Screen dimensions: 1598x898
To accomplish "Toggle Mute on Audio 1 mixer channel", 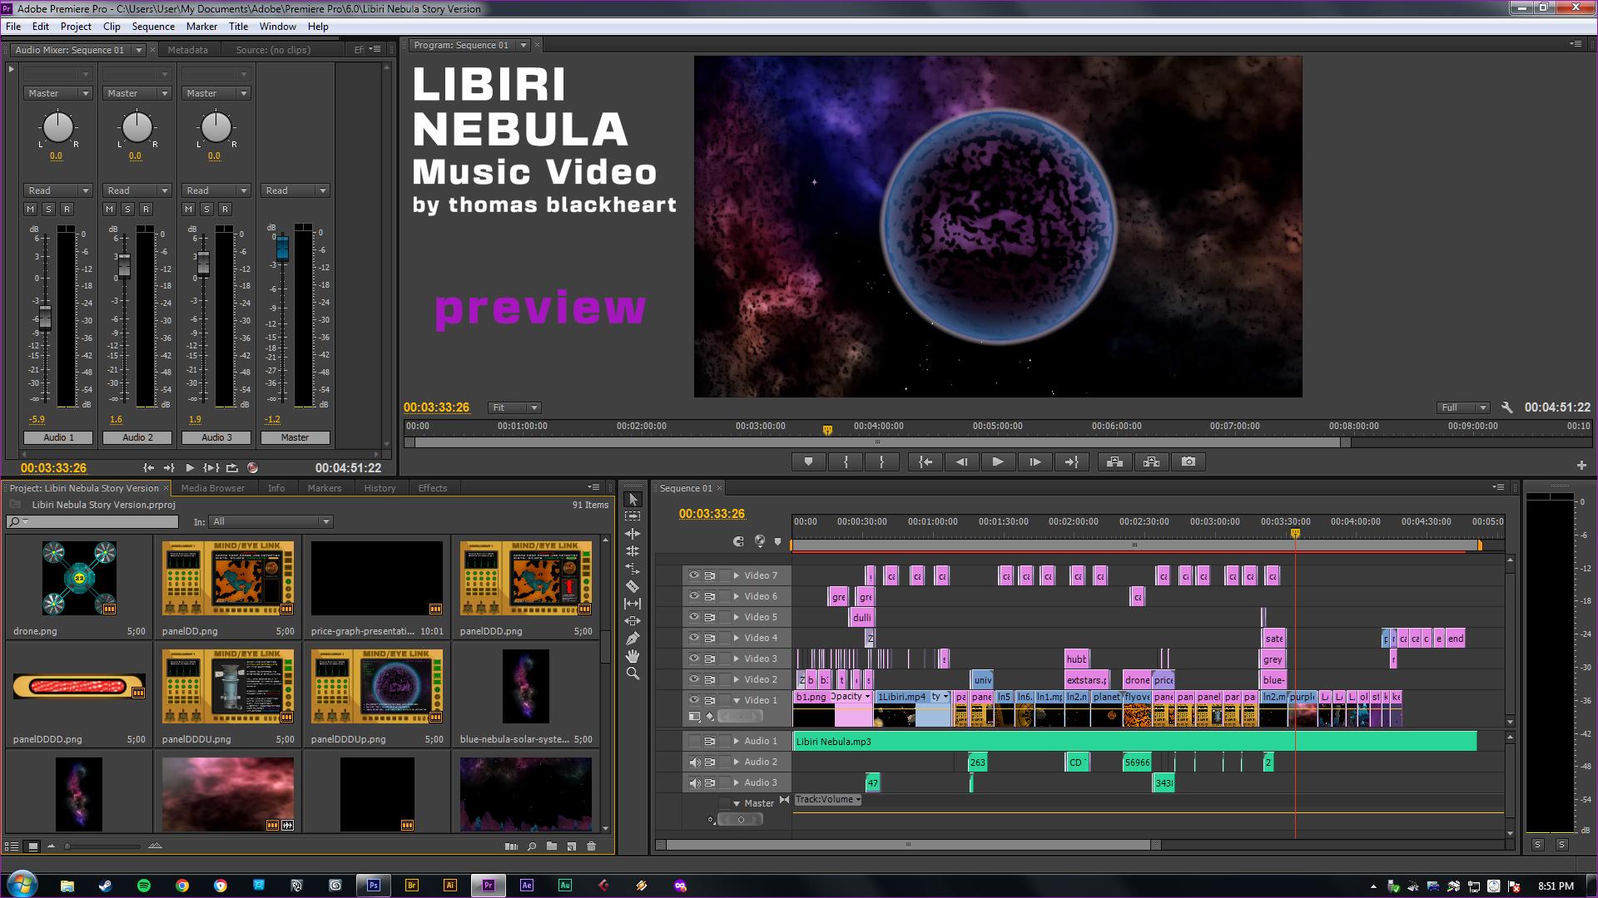I will (31, 209).
